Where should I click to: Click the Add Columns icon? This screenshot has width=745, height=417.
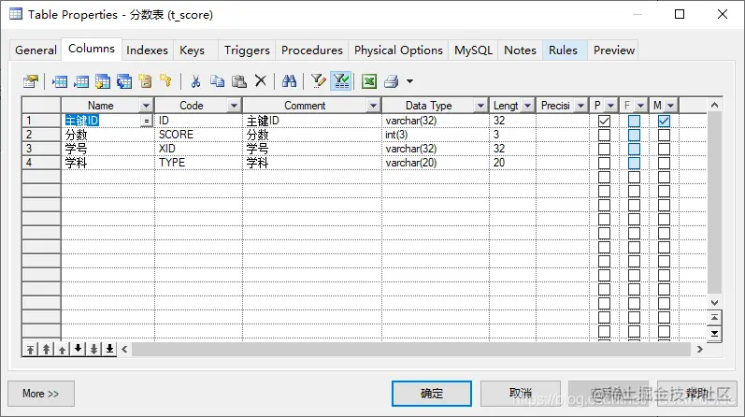[102, 81]
